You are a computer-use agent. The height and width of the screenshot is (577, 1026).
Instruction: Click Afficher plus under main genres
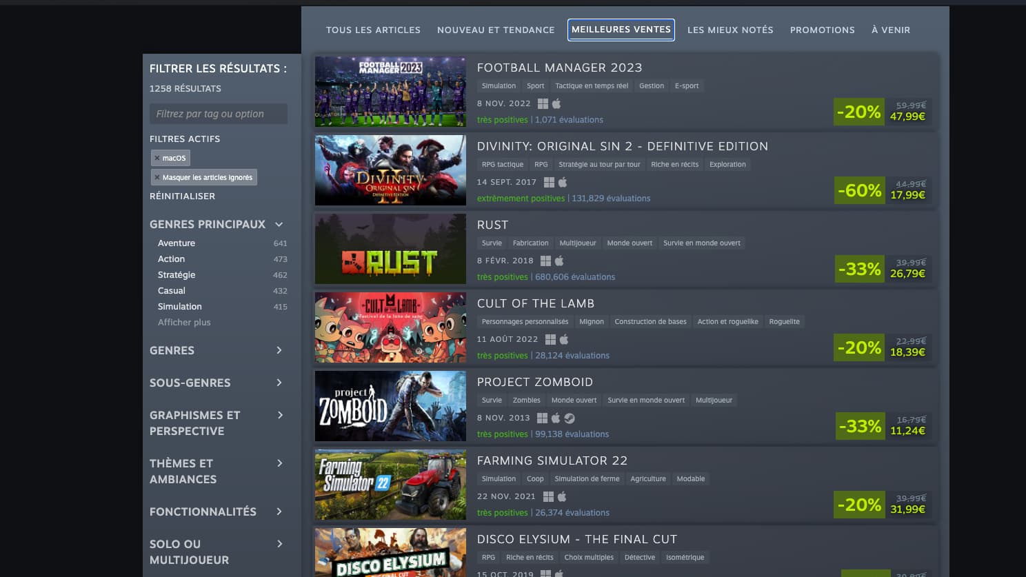[x=184, y=322]
